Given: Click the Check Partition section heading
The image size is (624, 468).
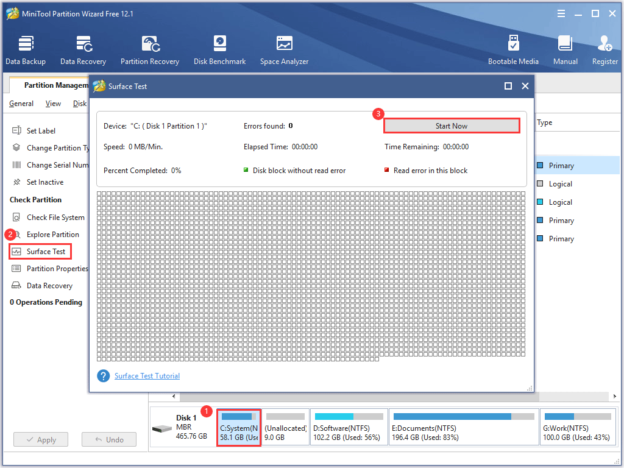Looking at the screenshot, I should [35, 200].
